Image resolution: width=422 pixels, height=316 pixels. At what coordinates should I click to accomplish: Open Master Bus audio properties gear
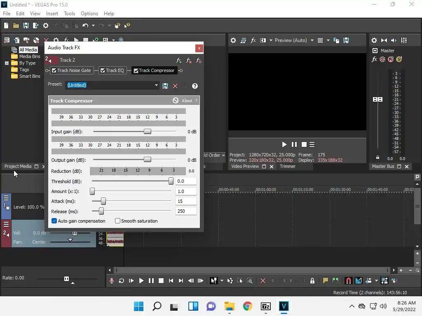point(374,40)
